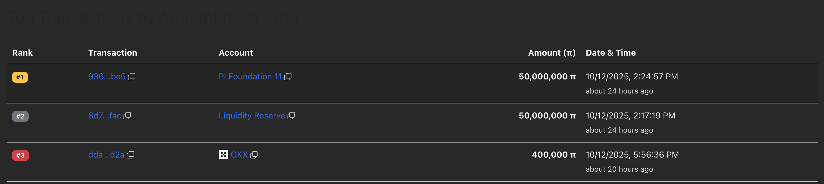Click the Date & Time column header
The width and height of the screenshot is (824, 184).
point(610,53)
